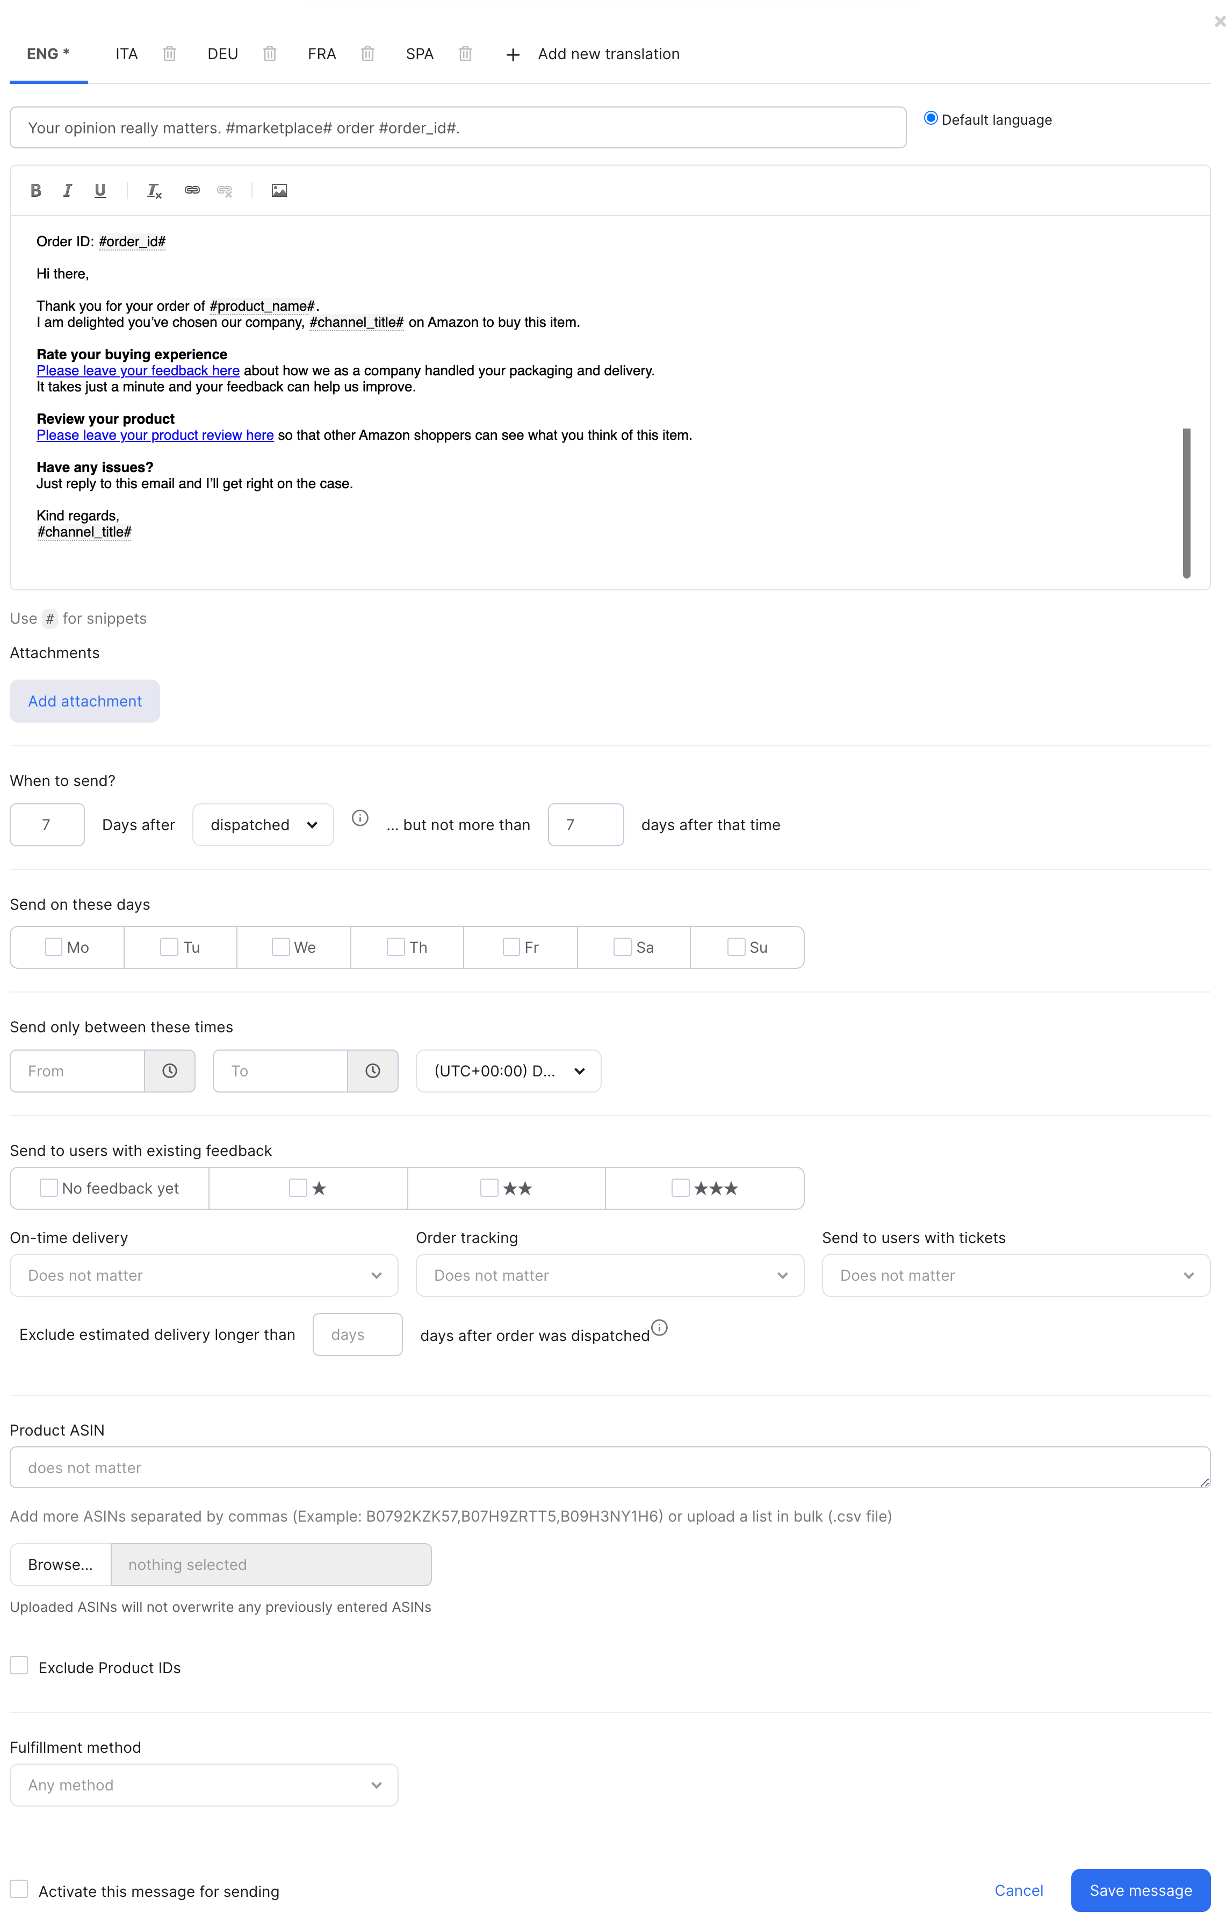Click the Italic formatting icon
This screenshot has height=1927, width=1226.
67,190
